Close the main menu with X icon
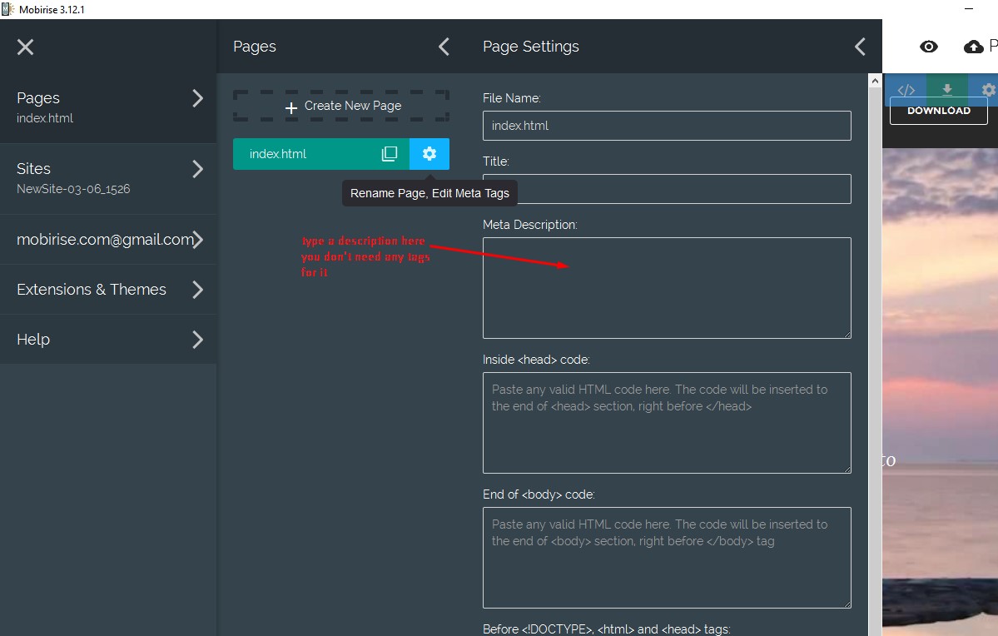Screen dimensions: 998x636 (x=26, y=47)
